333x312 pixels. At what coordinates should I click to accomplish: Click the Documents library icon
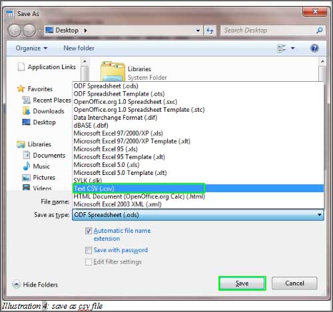point(26,155)
